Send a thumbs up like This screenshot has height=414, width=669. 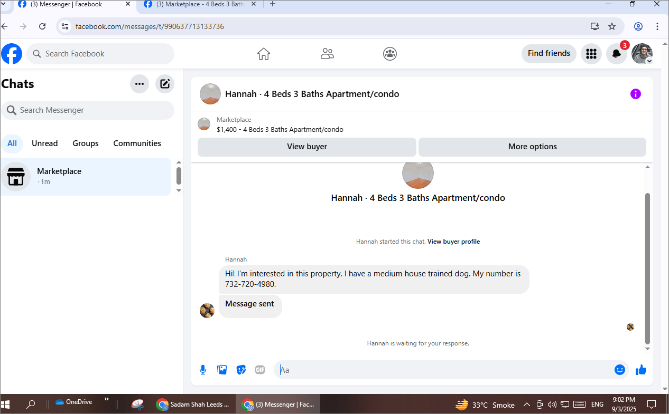(641, 370)
